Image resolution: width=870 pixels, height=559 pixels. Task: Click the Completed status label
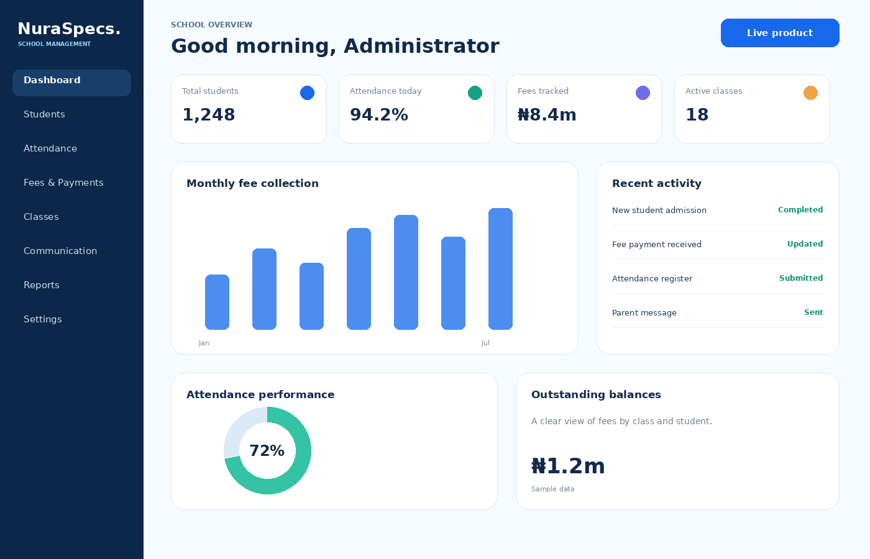[800, 210]
